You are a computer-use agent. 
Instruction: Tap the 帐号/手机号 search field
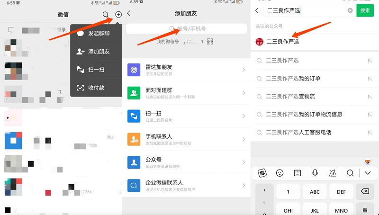(x=186, y=28)
